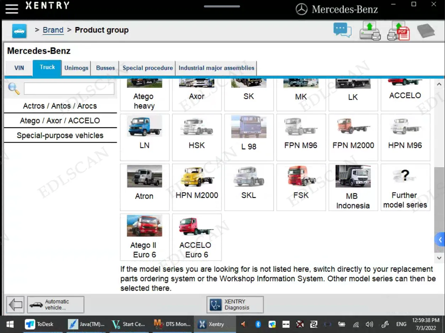
Task: Choose Special-purpose vehicles category
Action: click(60, 135)
